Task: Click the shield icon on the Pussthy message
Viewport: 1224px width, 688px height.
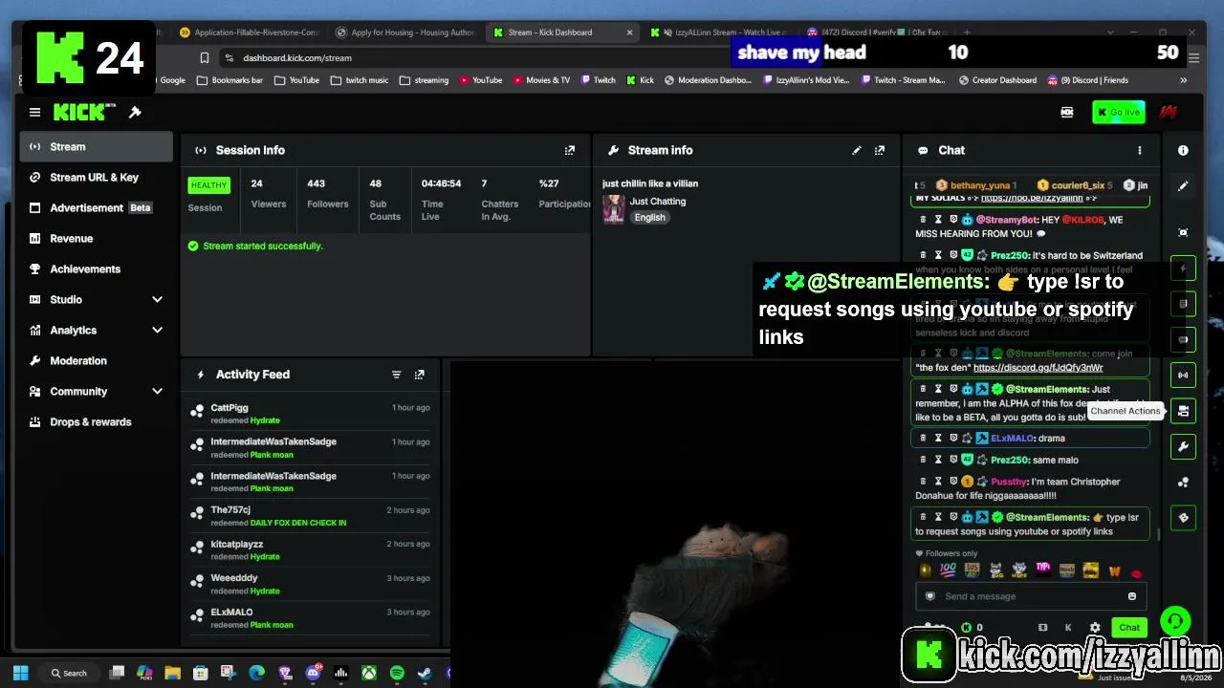Action: click(953, 482)
